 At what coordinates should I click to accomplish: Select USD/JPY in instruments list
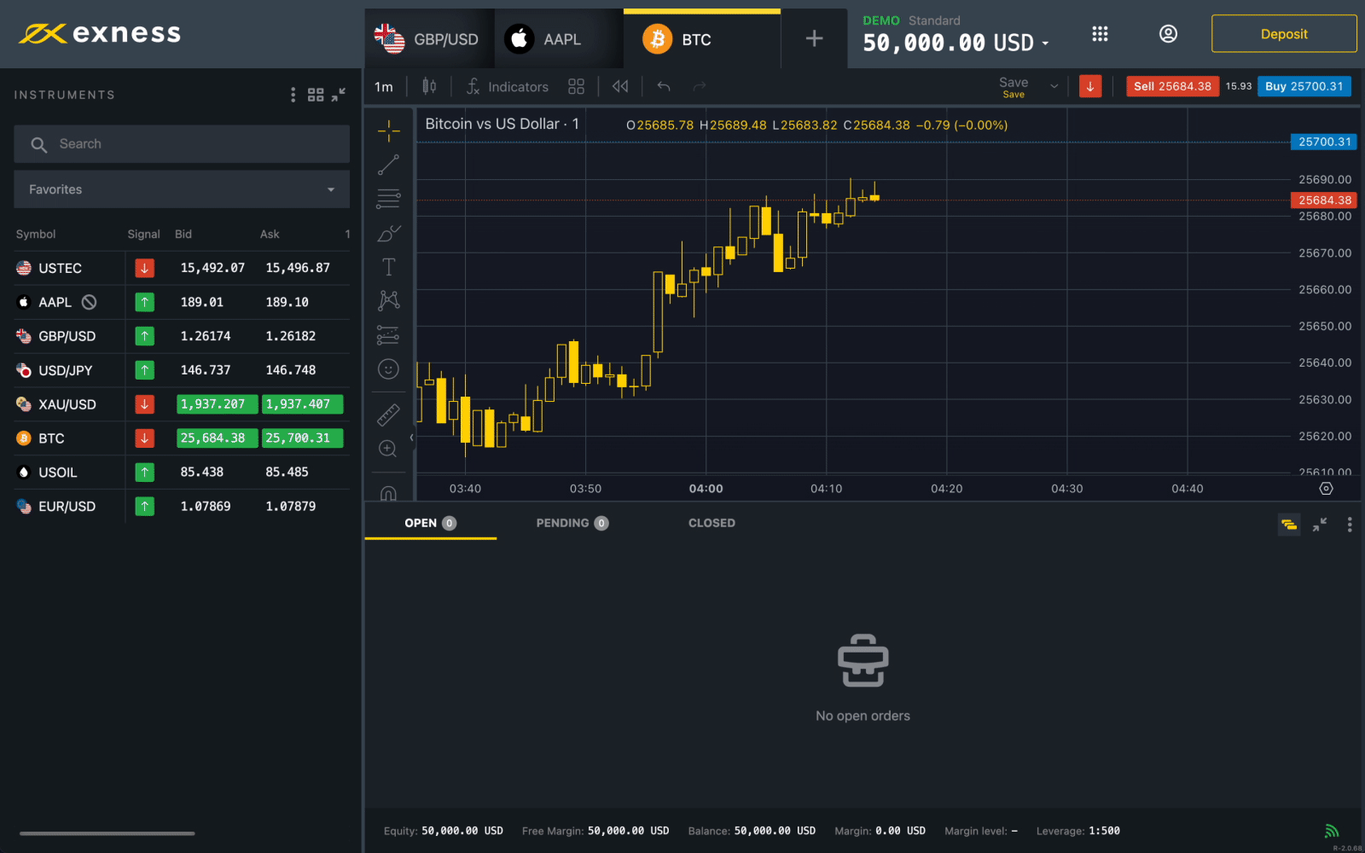(x=182, y=370)
